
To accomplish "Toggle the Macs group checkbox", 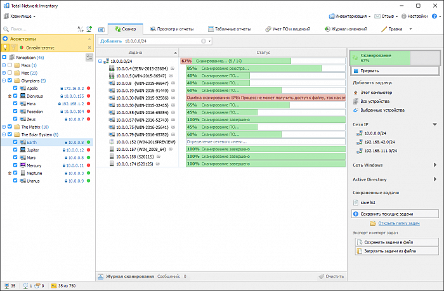I will [x=11, y=65].
